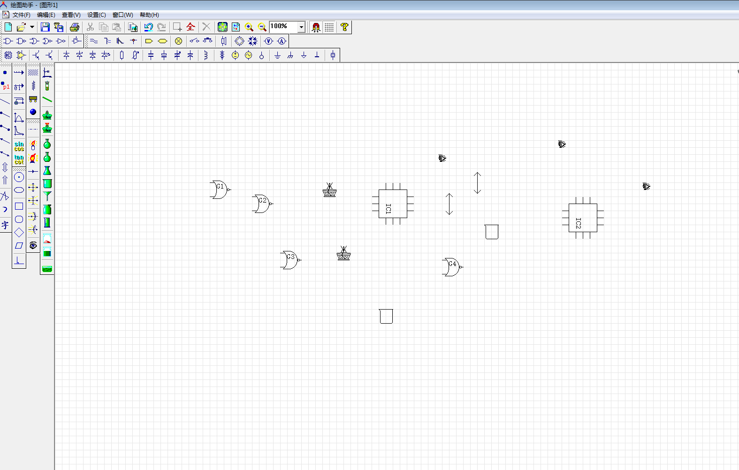
Task: Pick the voltmeter symbol tool
Action: [x=268, y=41]
